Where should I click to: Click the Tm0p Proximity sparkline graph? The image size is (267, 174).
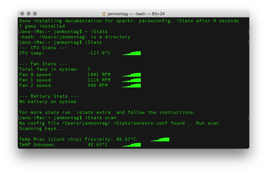[160, 139]
